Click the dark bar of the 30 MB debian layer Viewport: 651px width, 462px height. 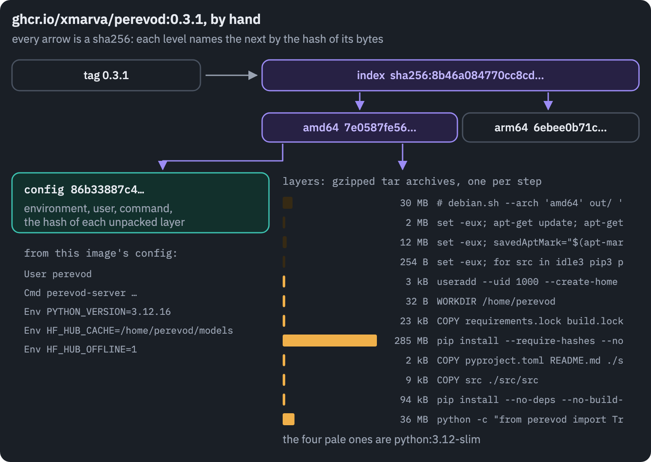288,203
